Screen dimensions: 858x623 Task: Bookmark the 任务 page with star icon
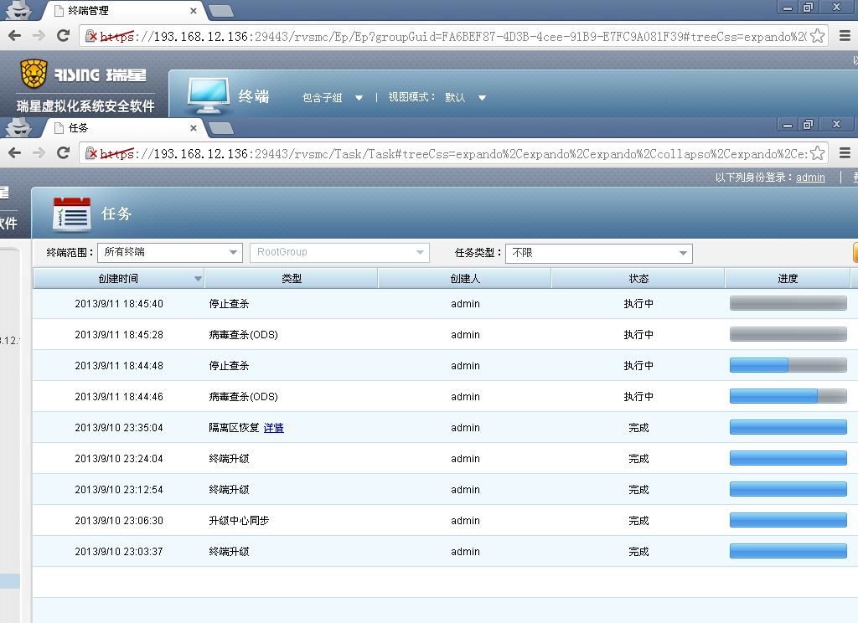coord(818,153)
